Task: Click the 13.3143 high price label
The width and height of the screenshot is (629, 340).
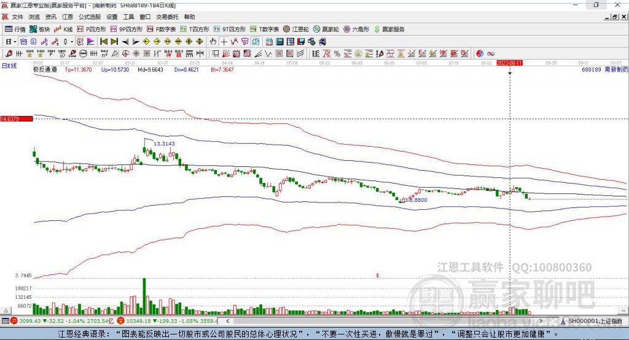Action: (x=164, y=144)
